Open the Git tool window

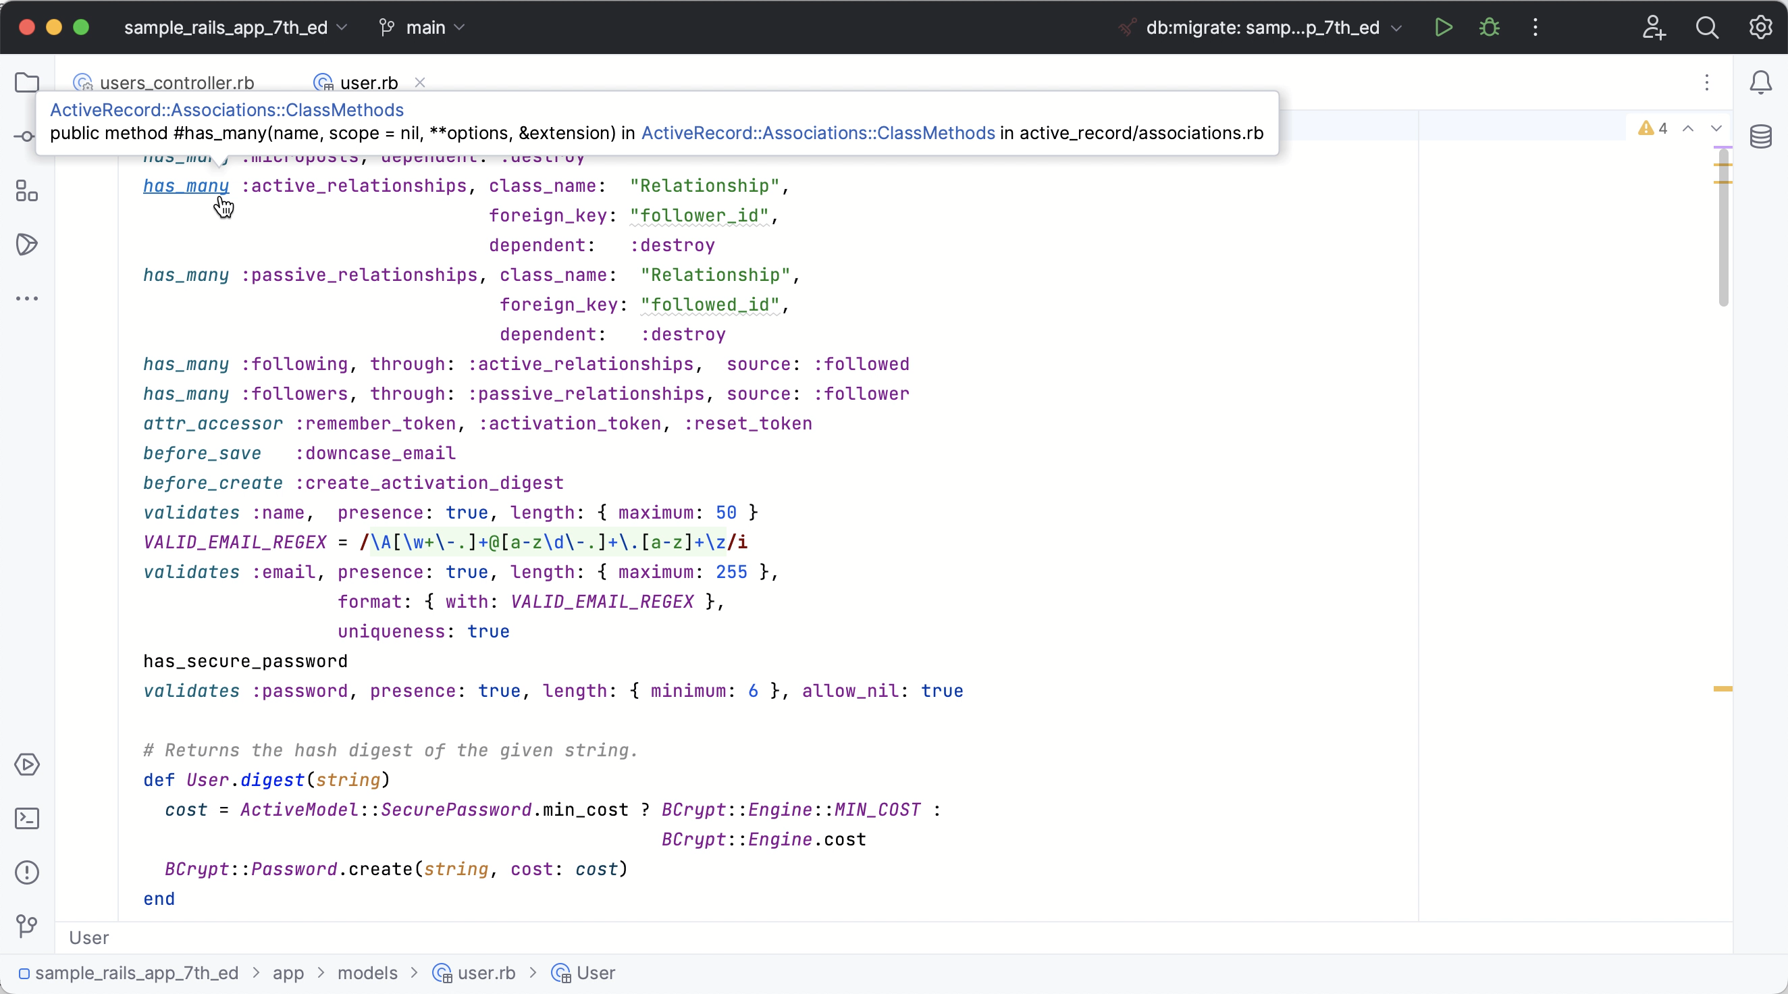click(x=26, y=926)
